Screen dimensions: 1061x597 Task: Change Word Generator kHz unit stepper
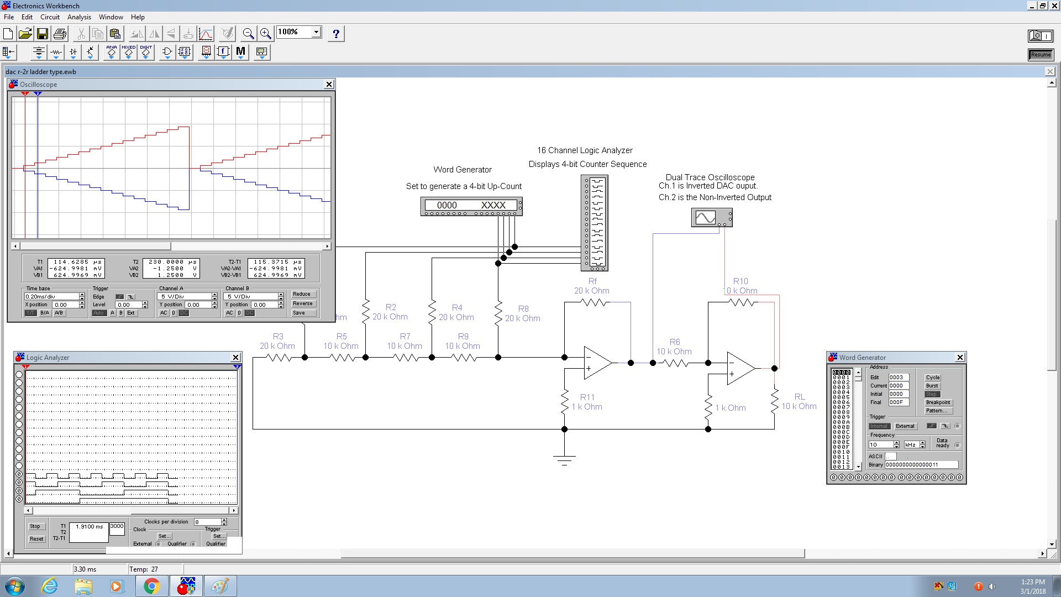[x=922, y=444]
